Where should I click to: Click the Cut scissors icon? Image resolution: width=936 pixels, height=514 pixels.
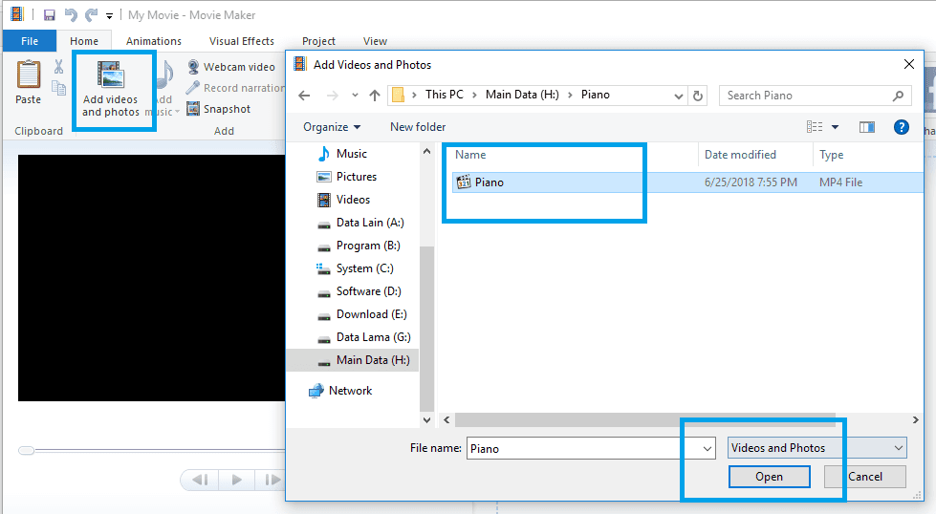pos(58,66)
